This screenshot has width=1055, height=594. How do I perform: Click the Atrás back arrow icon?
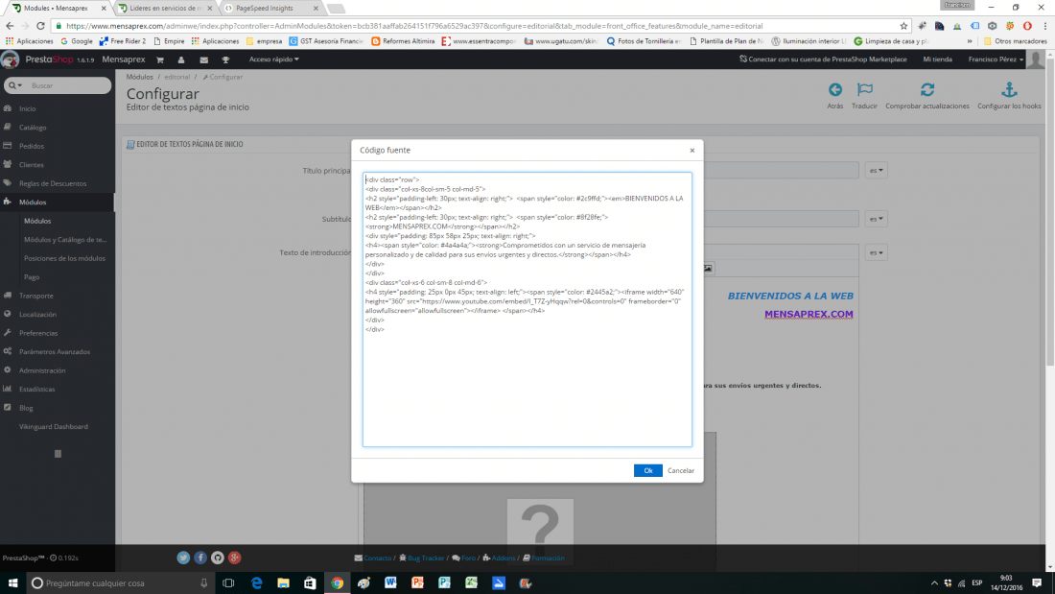coord(835,89)
